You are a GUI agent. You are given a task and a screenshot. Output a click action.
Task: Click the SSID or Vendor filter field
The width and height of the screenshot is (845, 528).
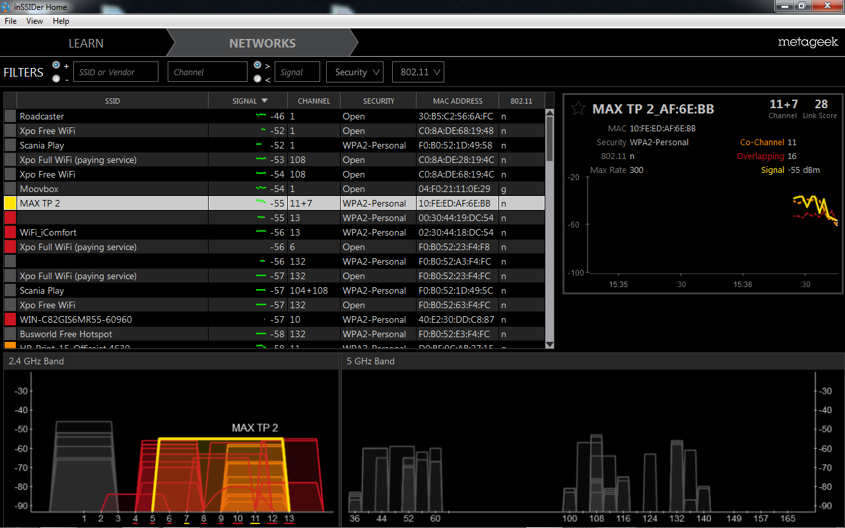coord(116,72)
